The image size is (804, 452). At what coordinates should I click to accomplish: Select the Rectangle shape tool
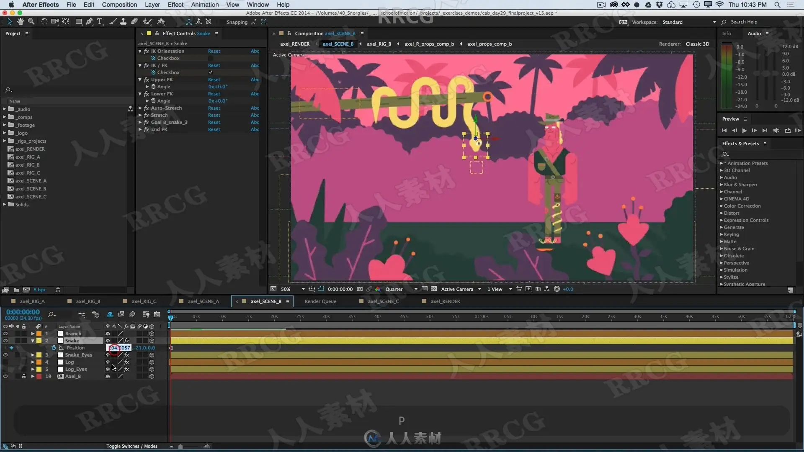[78, 22]
